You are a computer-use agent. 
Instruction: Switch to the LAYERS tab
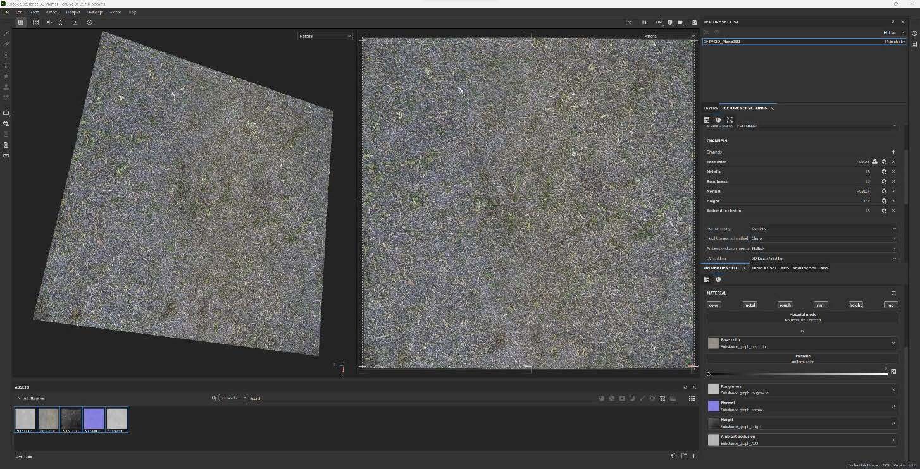pos(710,108)
